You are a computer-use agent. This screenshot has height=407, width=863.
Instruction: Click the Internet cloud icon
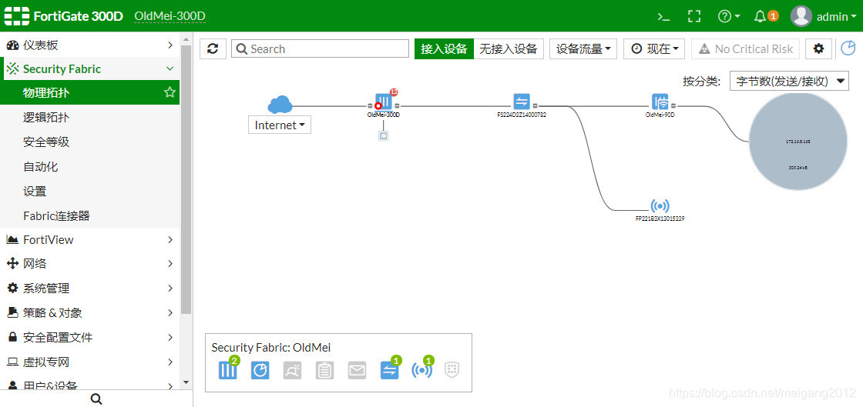pos(280,105)
